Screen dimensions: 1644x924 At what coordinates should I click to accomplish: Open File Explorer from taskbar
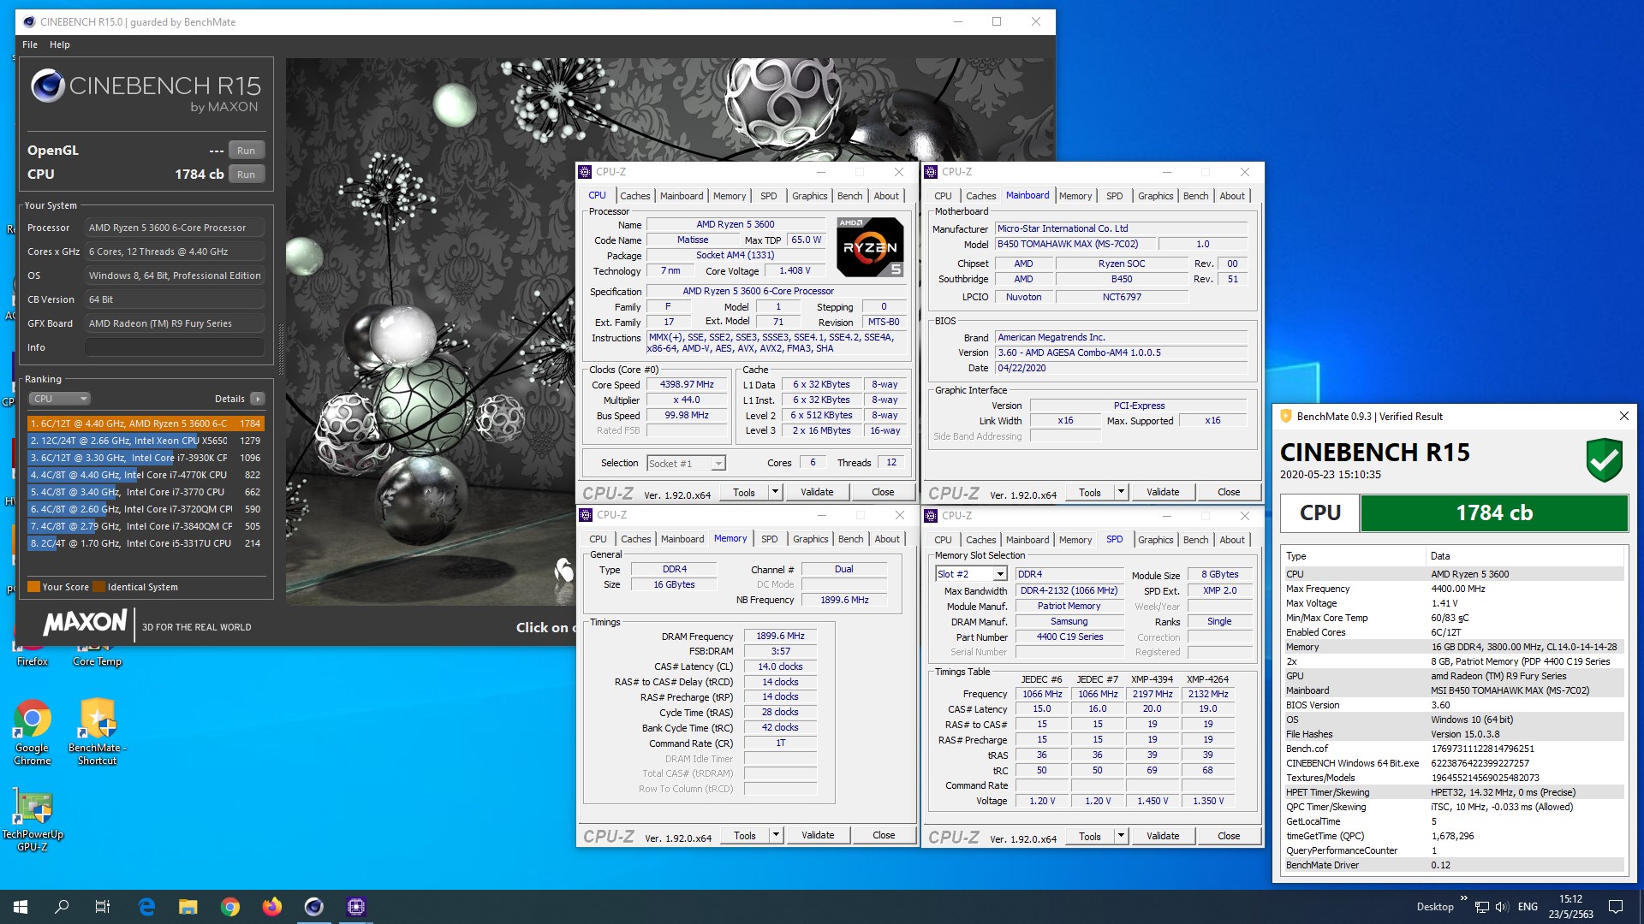[188, 907]
